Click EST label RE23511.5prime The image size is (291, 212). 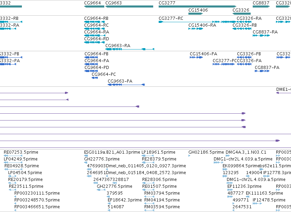click(26, 186)
